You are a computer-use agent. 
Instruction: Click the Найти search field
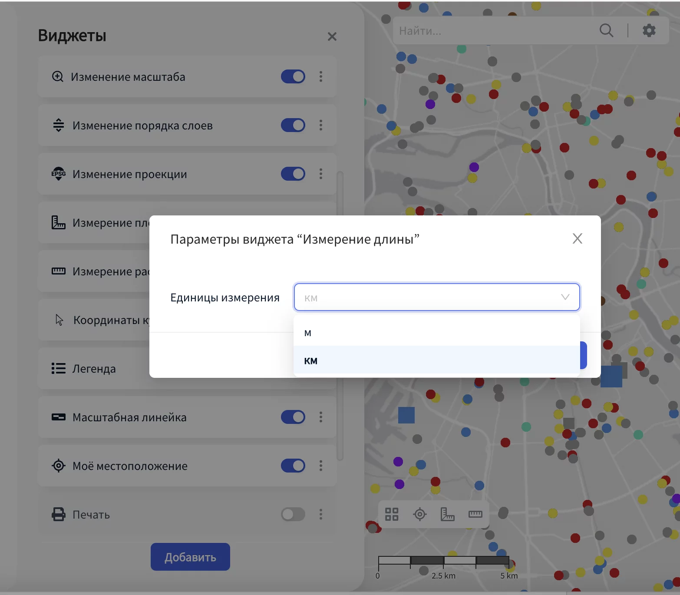pos(491,31)
